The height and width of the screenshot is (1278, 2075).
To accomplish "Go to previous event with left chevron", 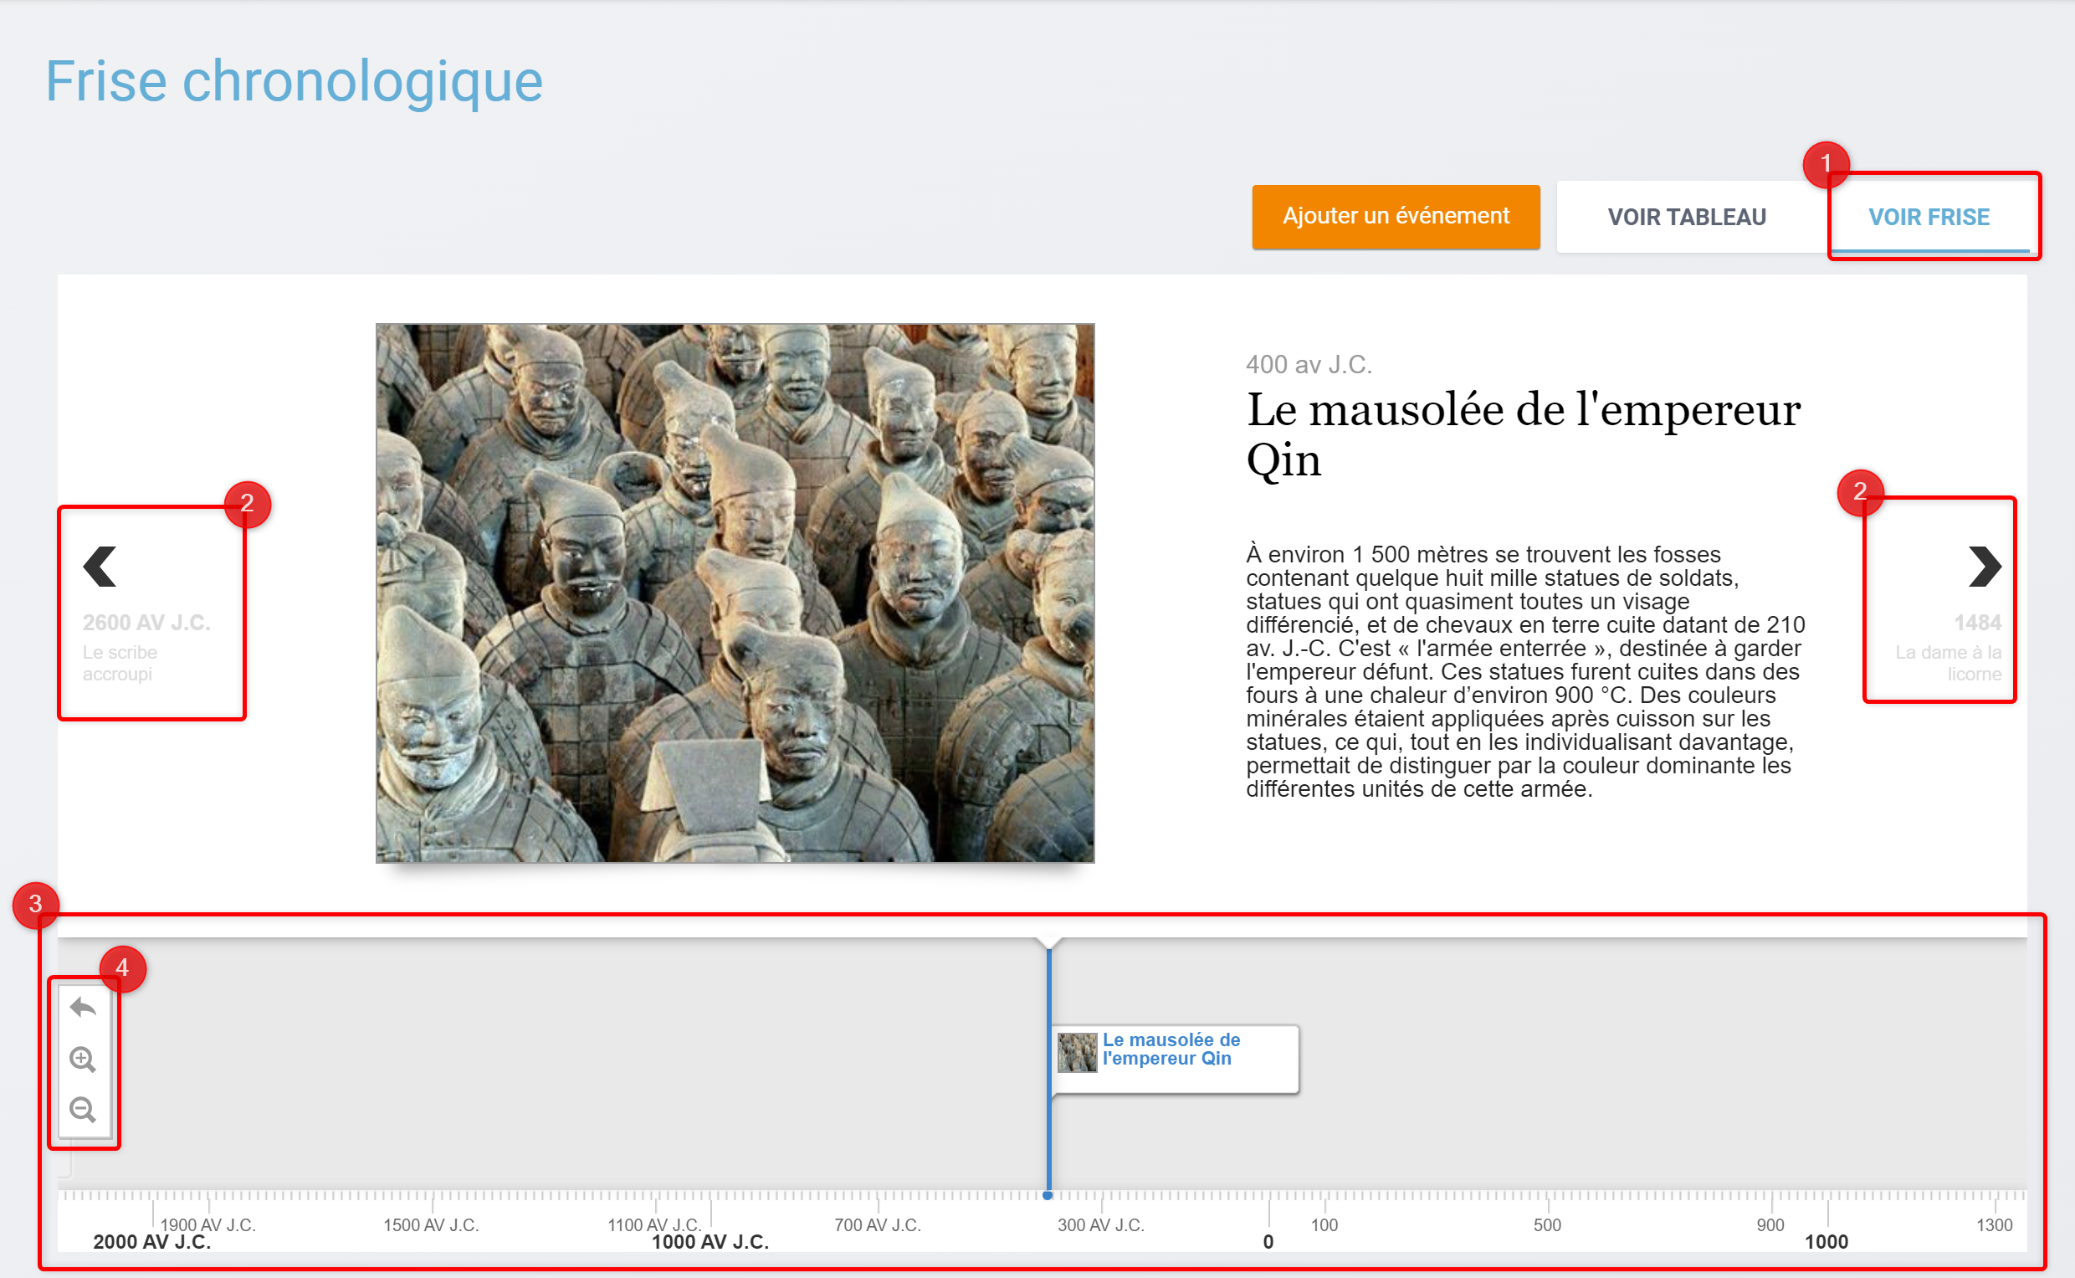I will coord(100,567).
